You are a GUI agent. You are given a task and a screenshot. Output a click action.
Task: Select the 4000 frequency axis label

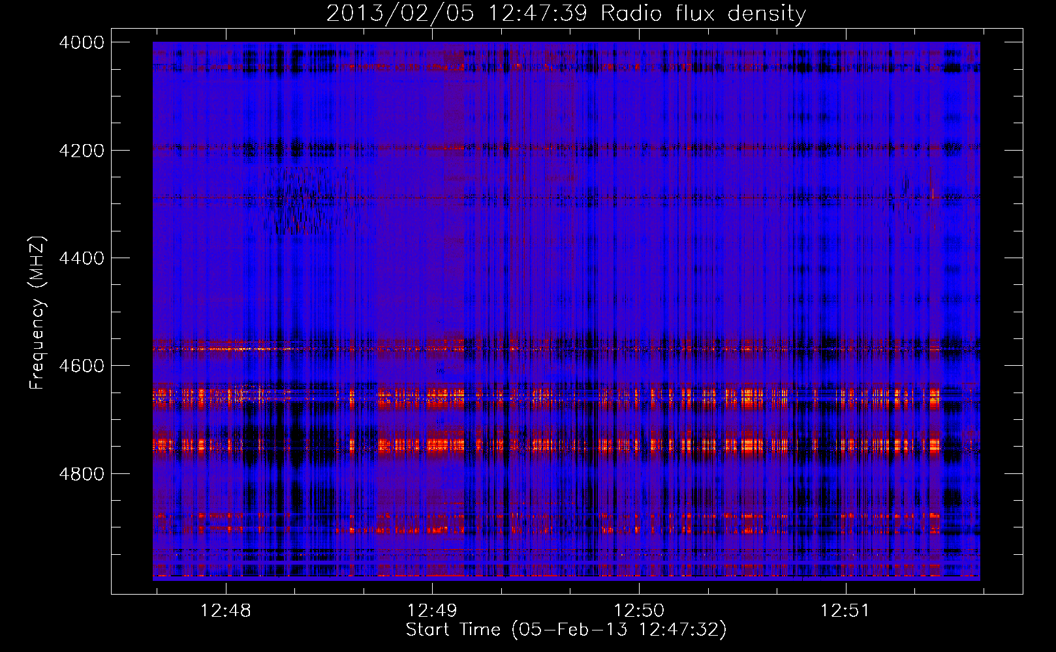click(x=82, y=42)
